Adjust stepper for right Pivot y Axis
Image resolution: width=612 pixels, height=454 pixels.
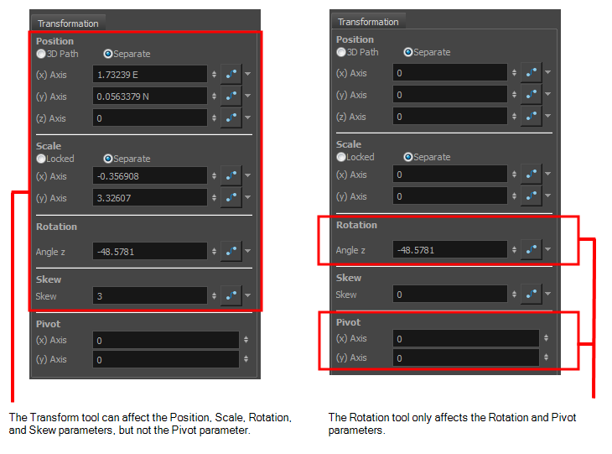546,358
